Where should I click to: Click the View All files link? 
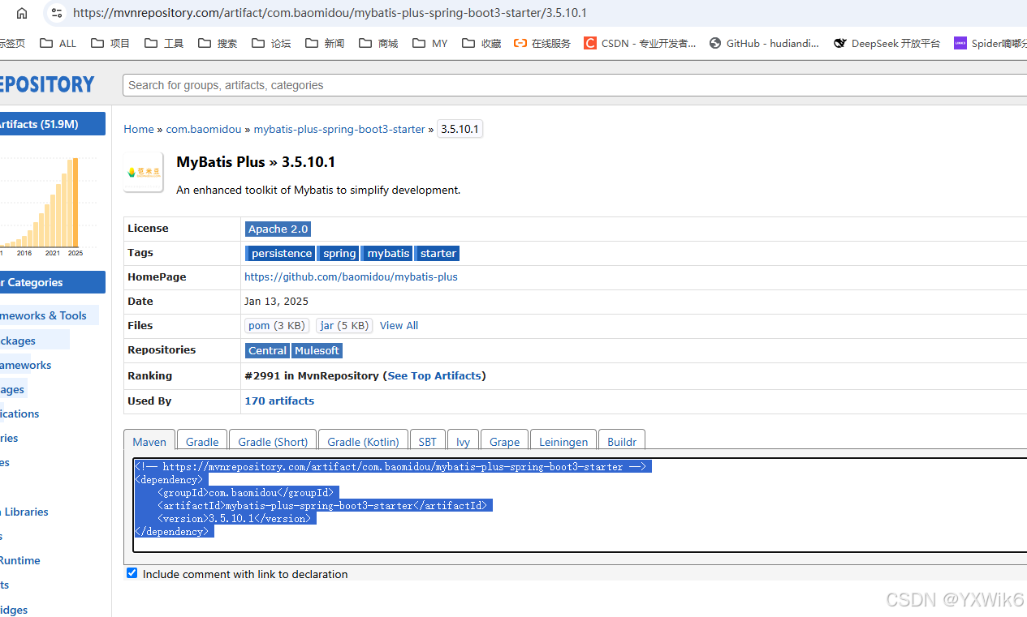click(x=399, y=325)
